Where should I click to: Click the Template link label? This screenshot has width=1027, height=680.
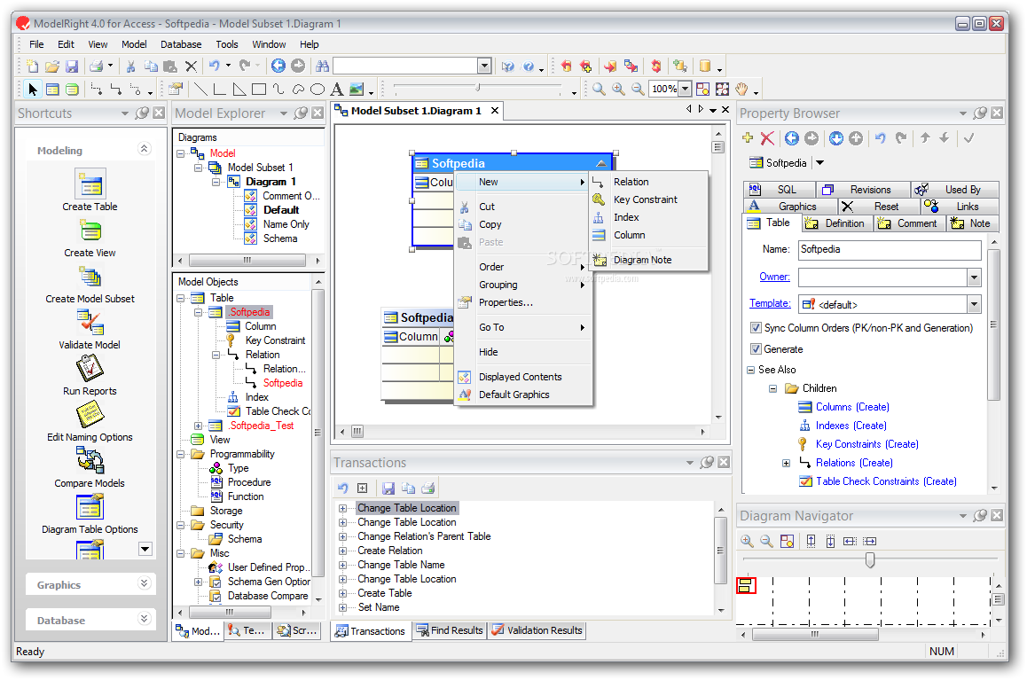click(770, 304)
